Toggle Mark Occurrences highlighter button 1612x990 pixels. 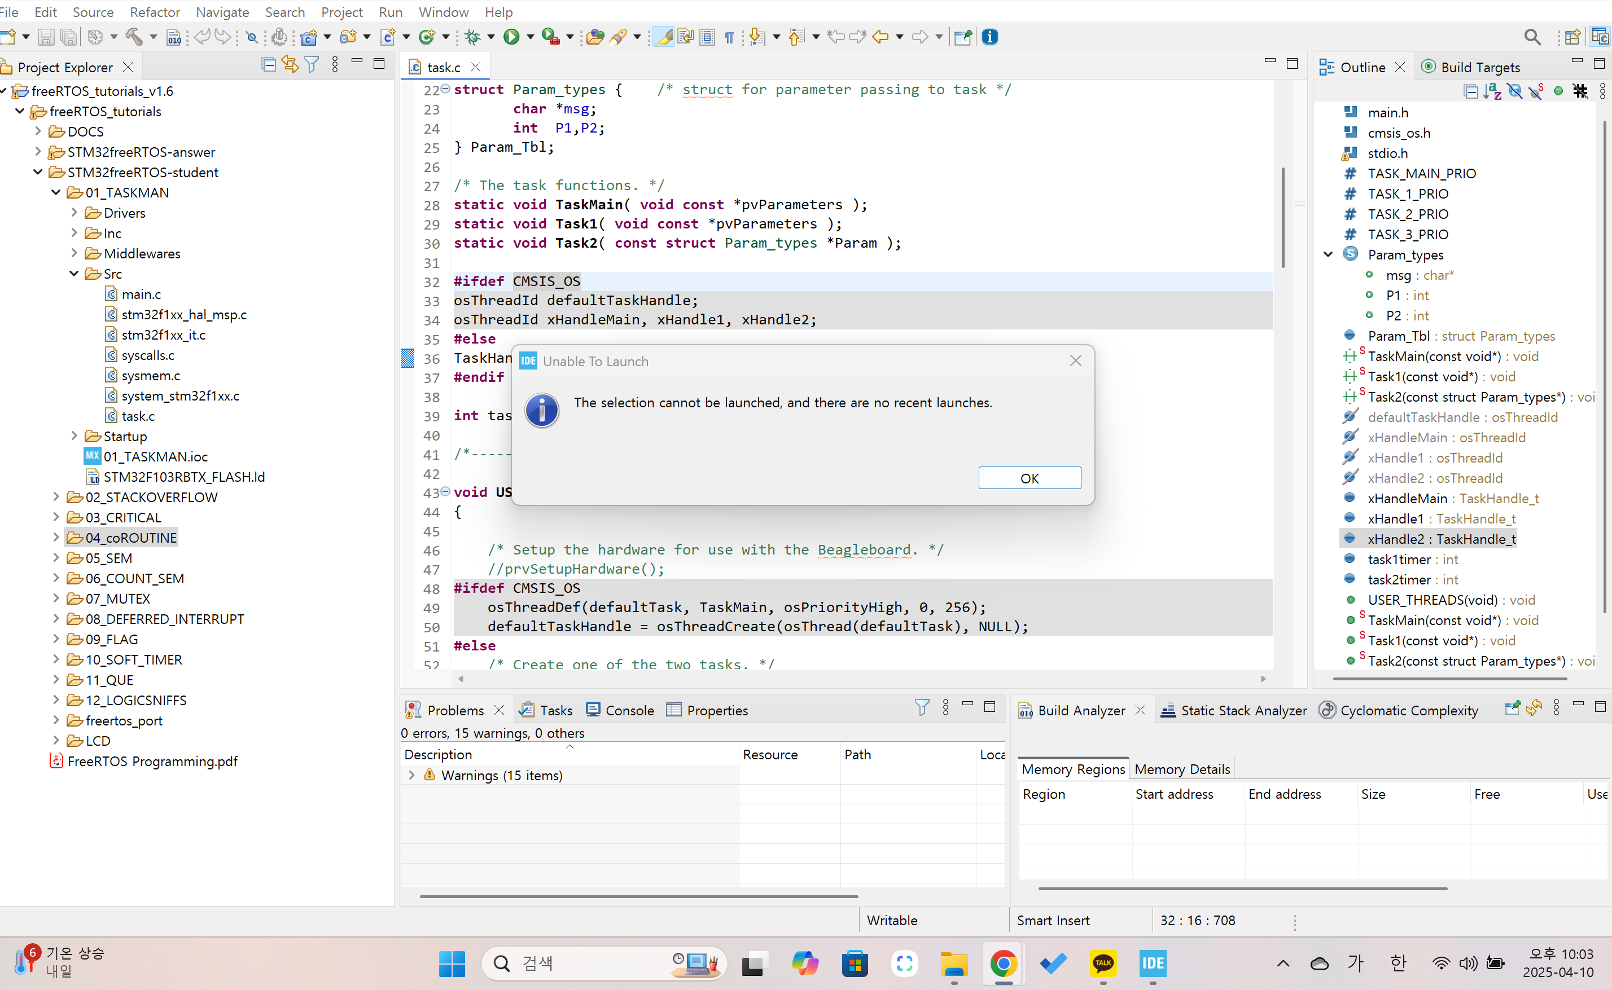[x=664, y=37]
